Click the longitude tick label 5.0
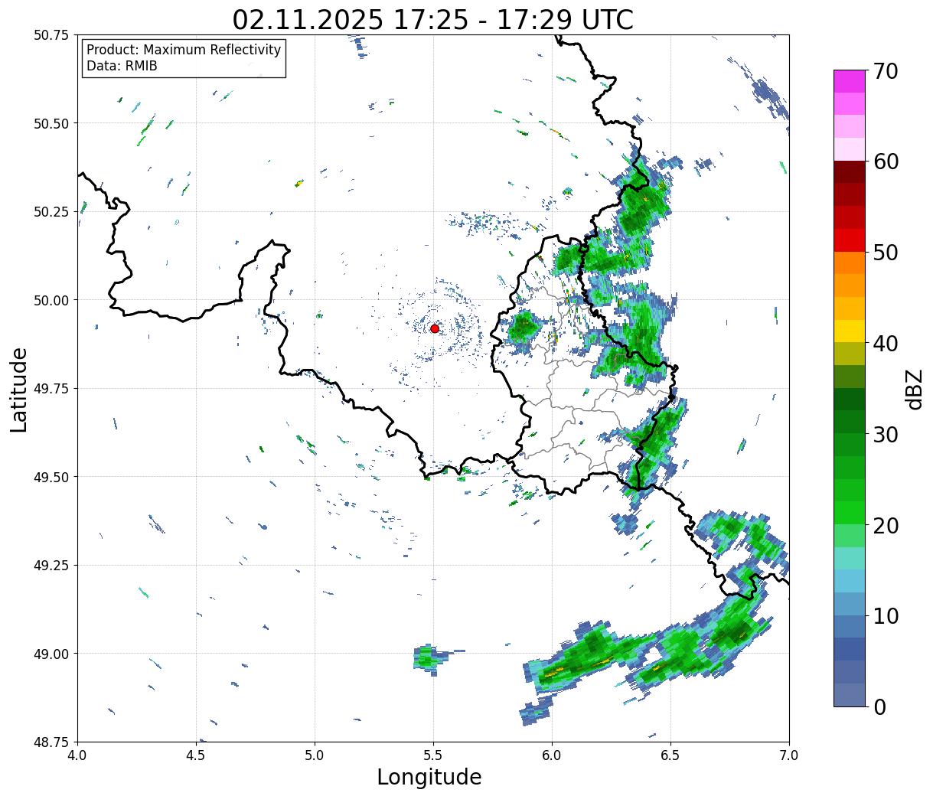Viewport: 933px width, 796px height. click(315, 755)
